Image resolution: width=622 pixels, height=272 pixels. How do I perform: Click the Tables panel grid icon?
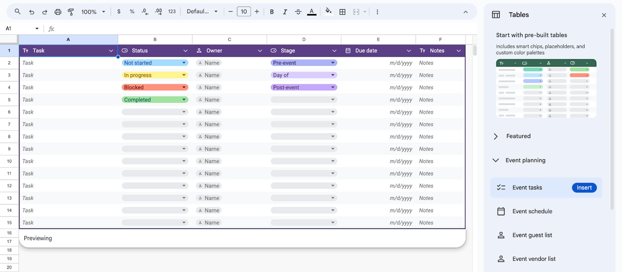click(x=496, y=15)
